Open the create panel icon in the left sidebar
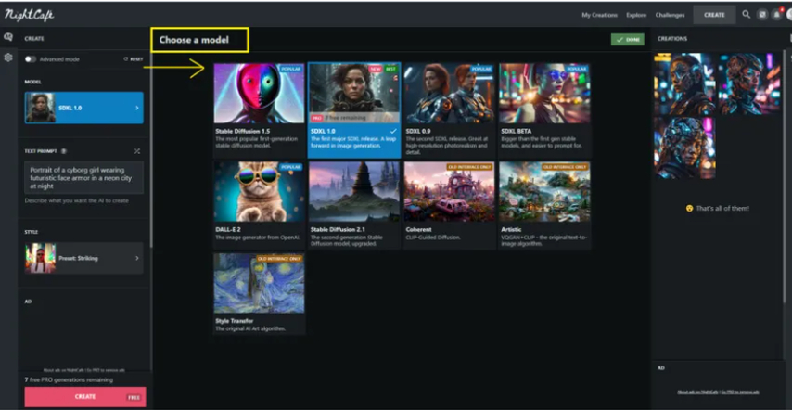792x411 pixels. [x=8, y=37]
